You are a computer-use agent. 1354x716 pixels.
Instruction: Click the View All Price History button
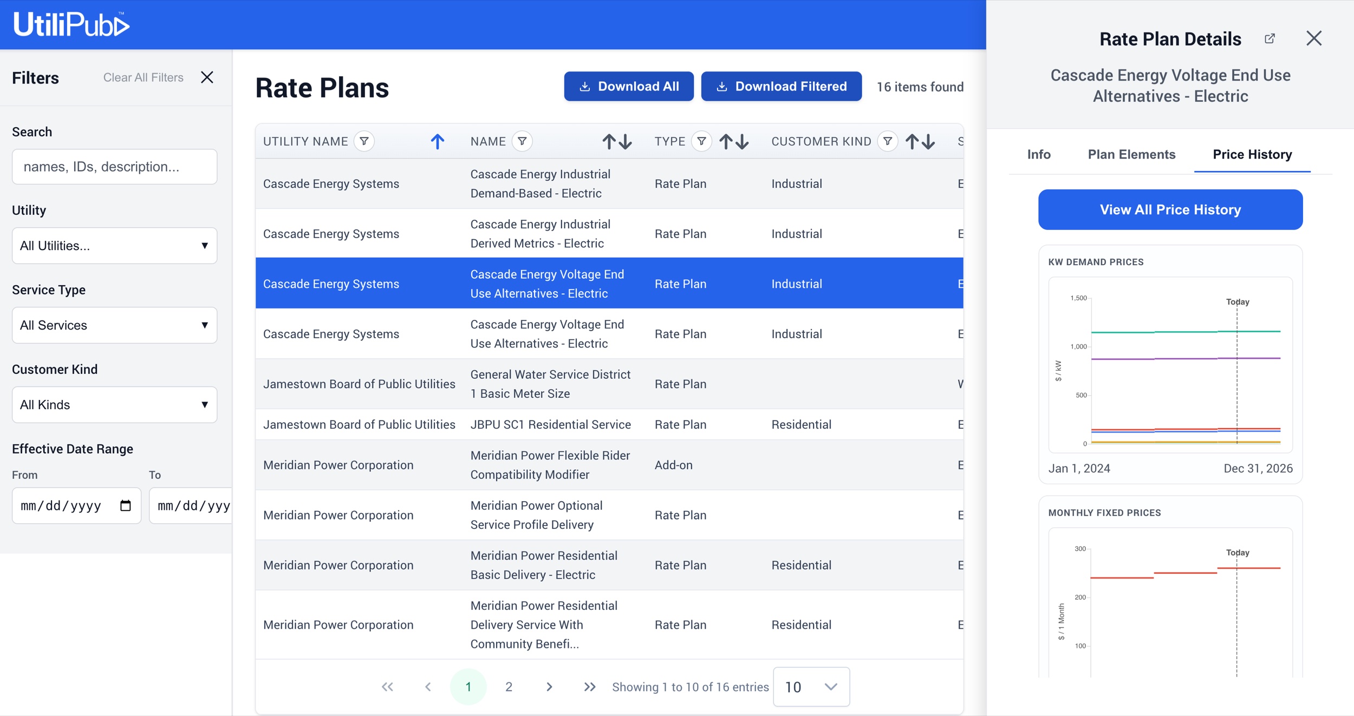click(1170, 209)
